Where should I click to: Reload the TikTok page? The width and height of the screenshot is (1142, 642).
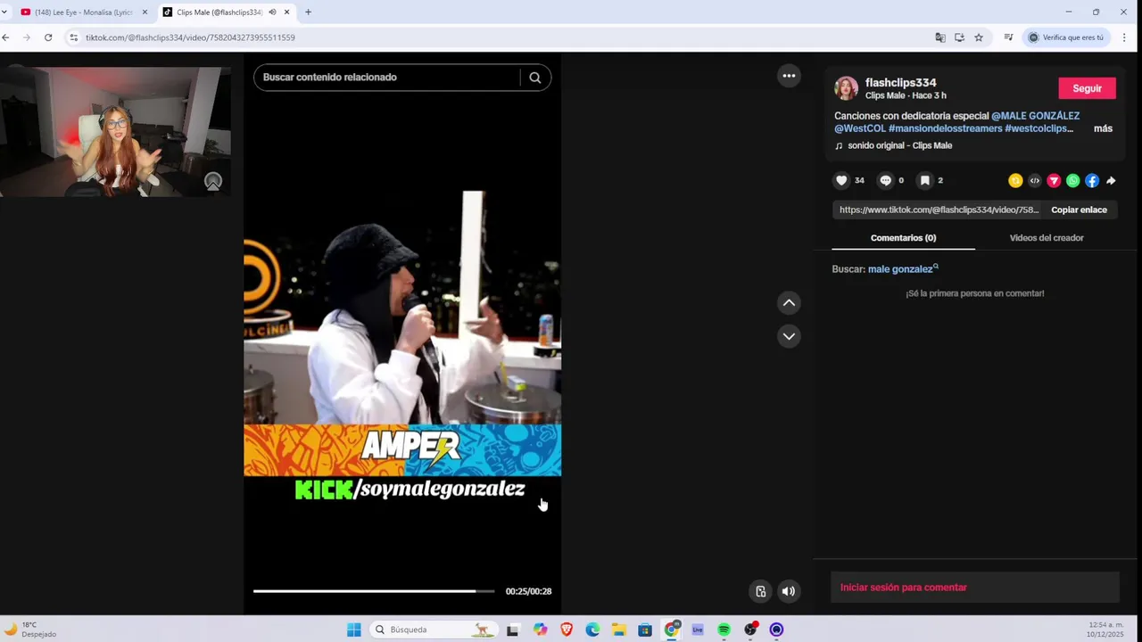[x=48, y=37]
